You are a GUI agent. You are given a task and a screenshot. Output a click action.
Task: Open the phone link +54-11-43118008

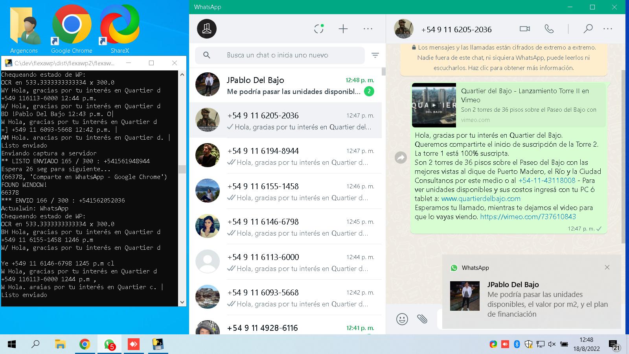click(547, 181)
